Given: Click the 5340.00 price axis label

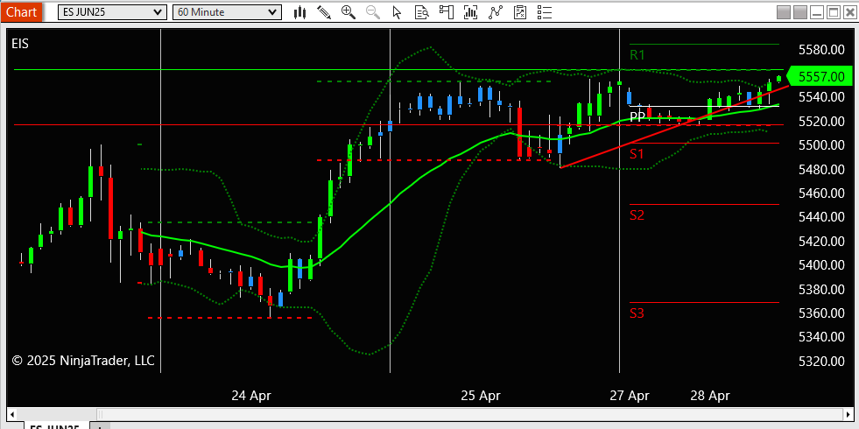Looking at the screenshot, I should click(821, 337).
